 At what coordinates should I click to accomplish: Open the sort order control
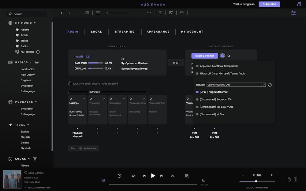coord(149,13)
